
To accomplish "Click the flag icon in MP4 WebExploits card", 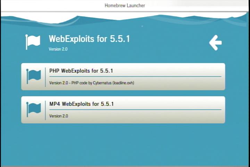I will [x=34, y=110].
